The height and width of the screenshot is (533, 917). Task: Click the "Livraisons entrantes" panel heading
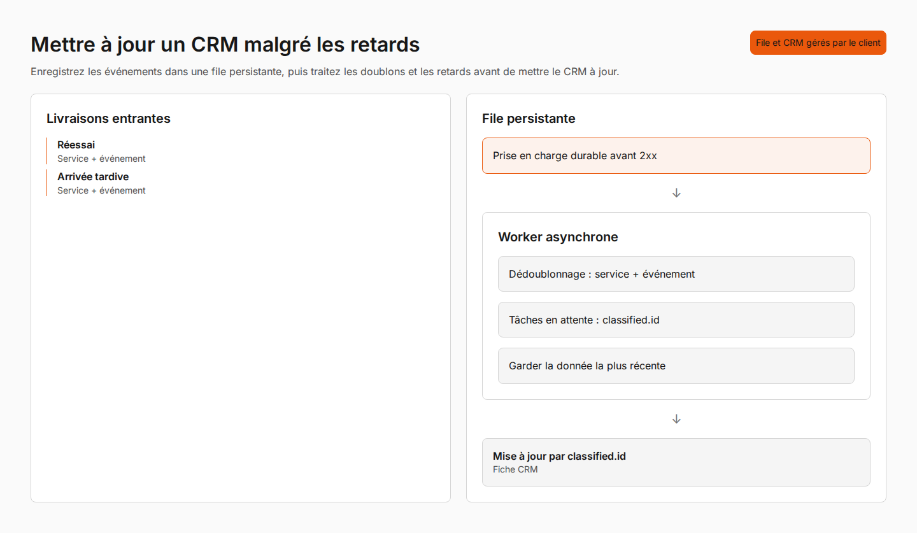pyautogui.click(x=108, y=118)
